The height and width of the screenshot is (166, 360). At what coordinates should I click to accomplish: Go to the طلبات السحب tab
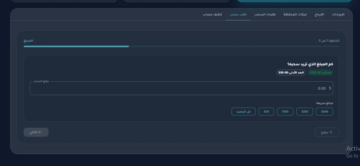click(265, 14)
